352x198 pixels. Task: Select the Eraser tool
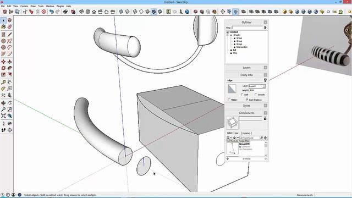coord(9,27)
